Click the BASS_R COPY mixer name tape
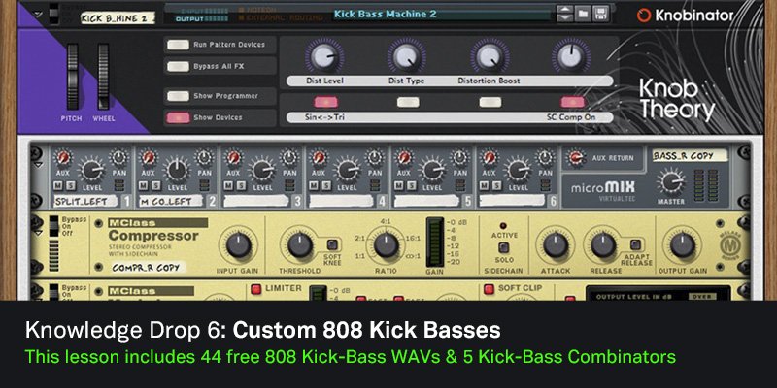777x388 pixels. tap(690, 155)
